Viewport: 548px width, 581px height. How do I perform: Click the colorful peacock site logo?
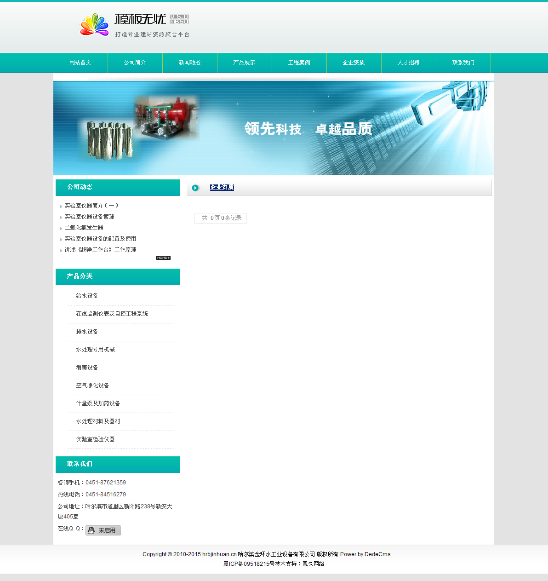(95, 25)
